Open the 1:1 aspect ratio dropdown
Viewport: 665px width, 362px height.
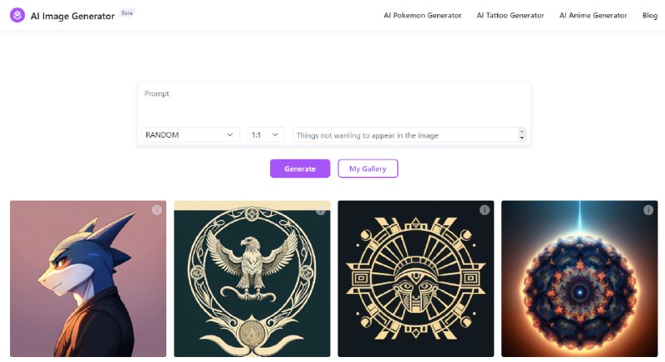(x=265, y=135)
